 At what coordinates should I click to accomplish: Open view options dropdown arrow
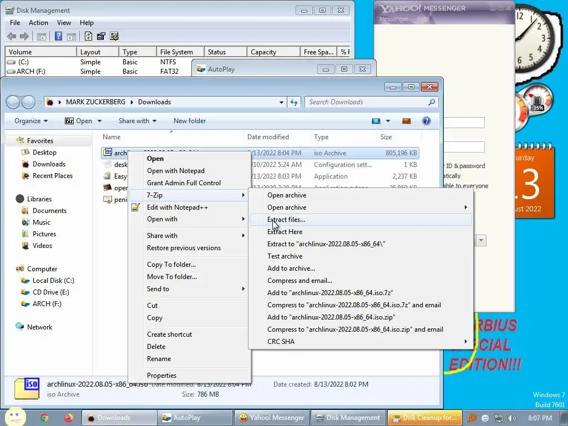(388, 120)
